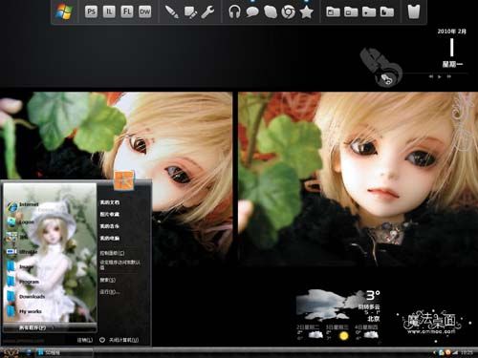
Task: Open the headphones music icon in the dock
Action: tap(234, 12)
